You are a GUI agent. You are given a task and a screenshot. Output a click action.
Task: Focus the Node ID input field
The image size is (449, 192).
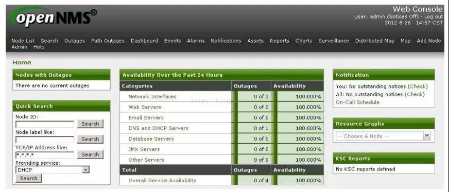point(45,124)
